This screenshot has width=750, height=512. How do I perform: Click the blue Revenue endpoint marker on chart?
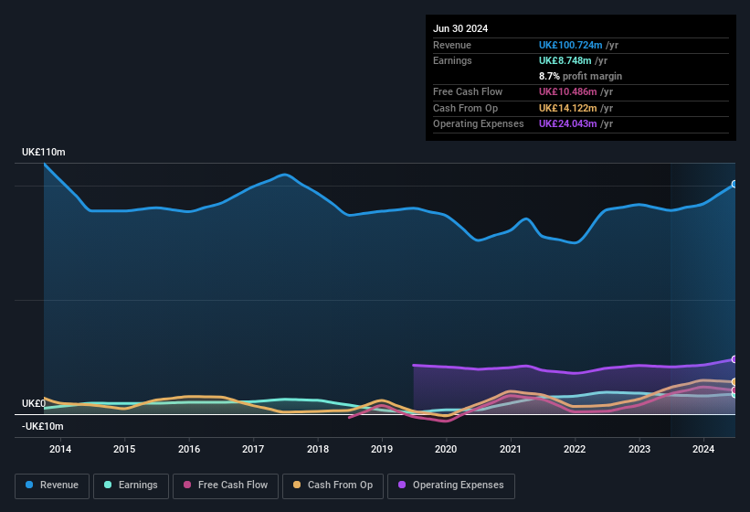(x=734, y=184)
